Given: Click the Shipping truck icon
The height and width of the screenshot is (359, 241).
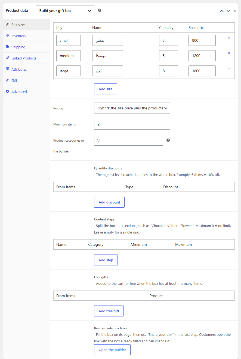Looking at the screenshot, I should click(x=8, y=47).
